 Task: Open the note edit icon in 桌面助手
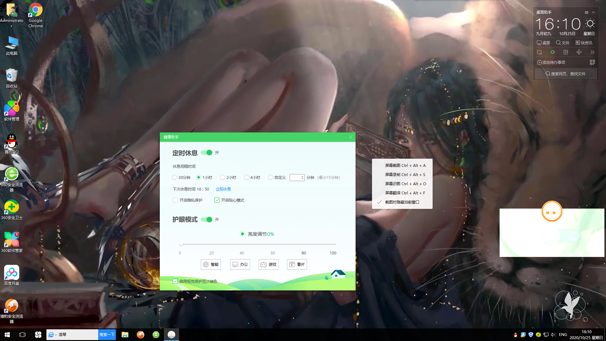[x=566, y=52]
